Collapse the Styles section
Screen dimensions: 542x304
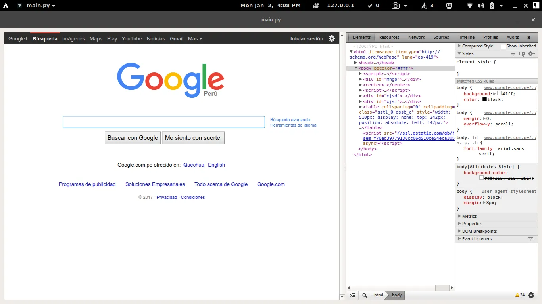coord(459,53)
